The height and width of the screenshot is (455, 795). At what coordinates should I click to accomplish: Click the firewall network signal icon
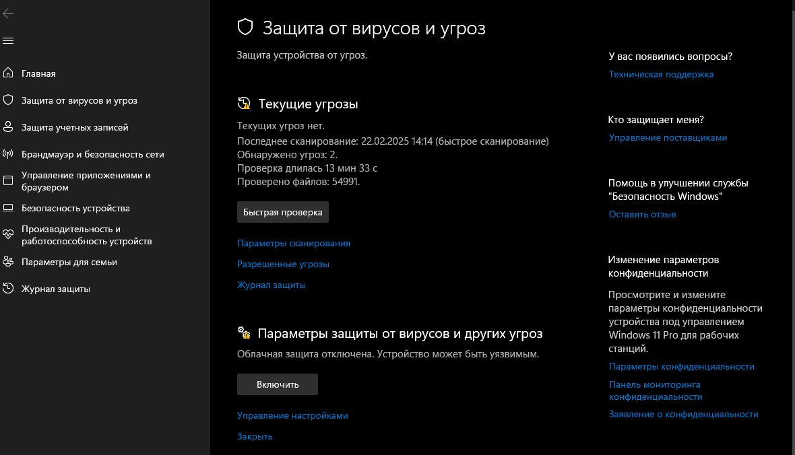coord(8,154)
